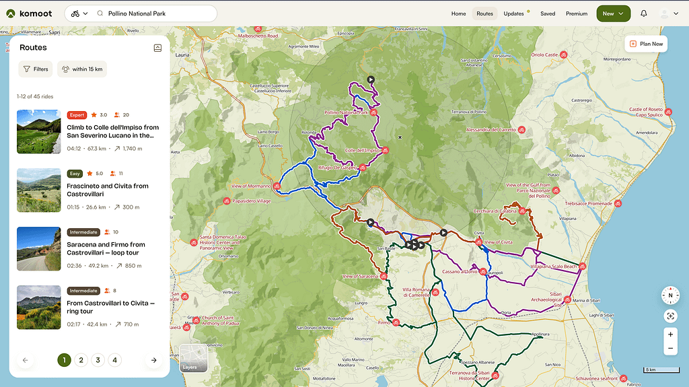Screen dimensions: 689x387
Task: Open the Filters button
Action: pyautogui.click(x=36, y=69)
